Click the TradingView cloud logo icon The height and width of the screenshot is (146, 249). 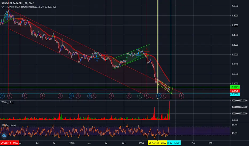coord(4,136)
